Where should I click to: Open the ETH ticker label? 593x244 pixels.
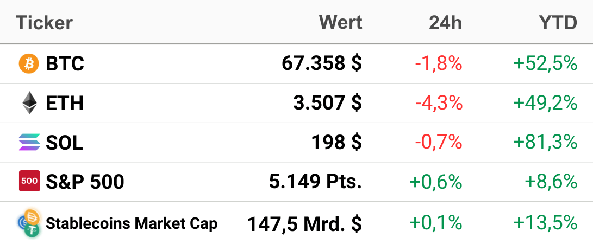pyautogui.click(x=64, y=103)
